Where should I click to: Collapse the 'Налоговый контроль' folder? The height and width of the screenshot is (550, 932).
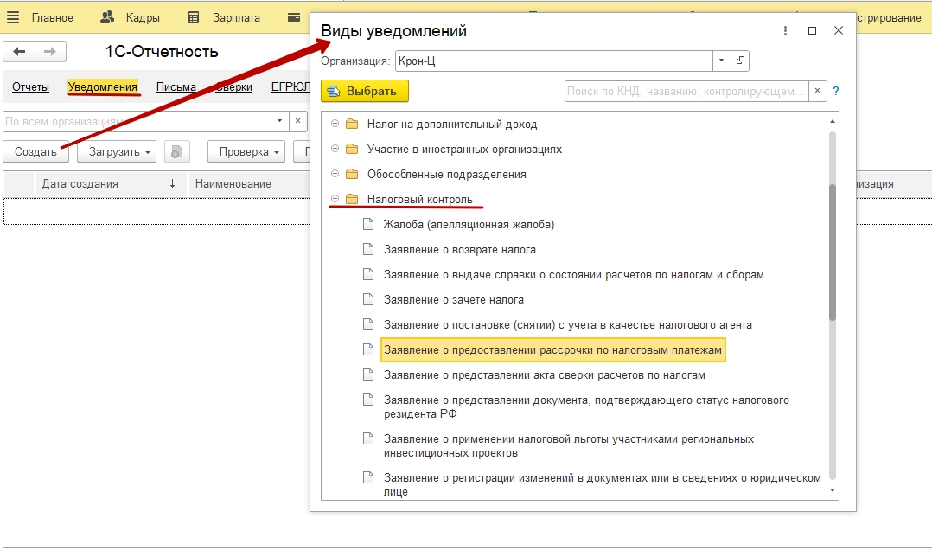[x=335, y=199]
